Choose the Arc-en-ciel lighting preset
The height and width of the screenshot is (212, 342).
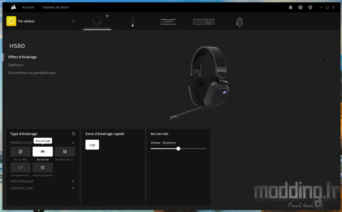pos(42,151)
